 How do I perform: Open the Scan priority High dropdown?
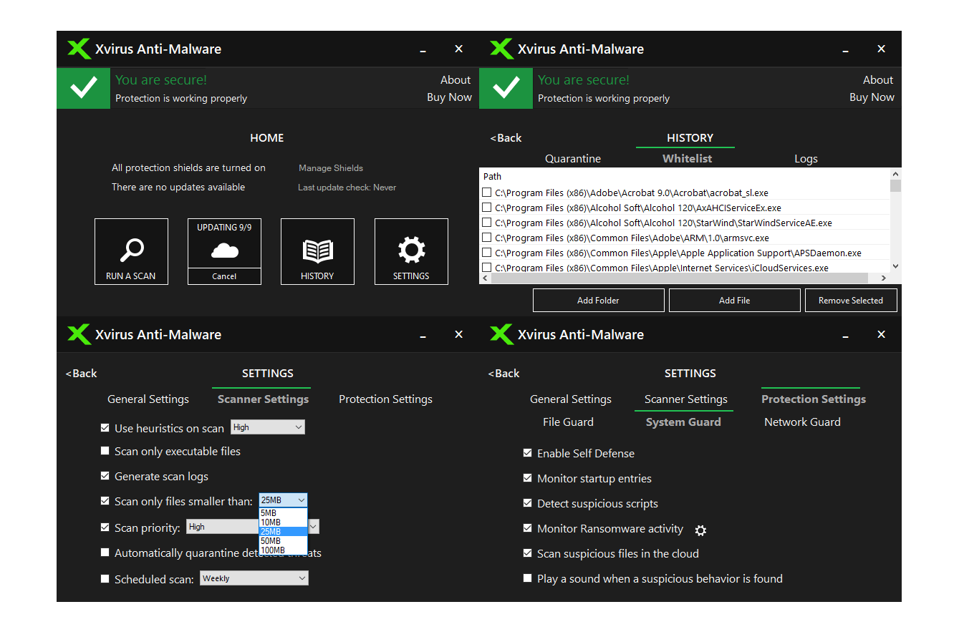click(x=253, y=527)
